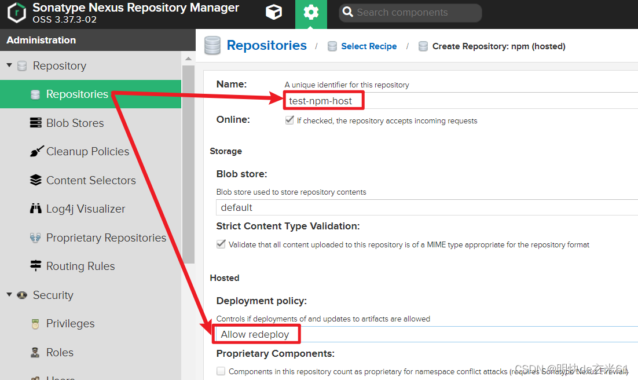This screenshot has width=638, height=380.
Task: Go back to Select Recipe breadcrumb
Action: point(369,46)
